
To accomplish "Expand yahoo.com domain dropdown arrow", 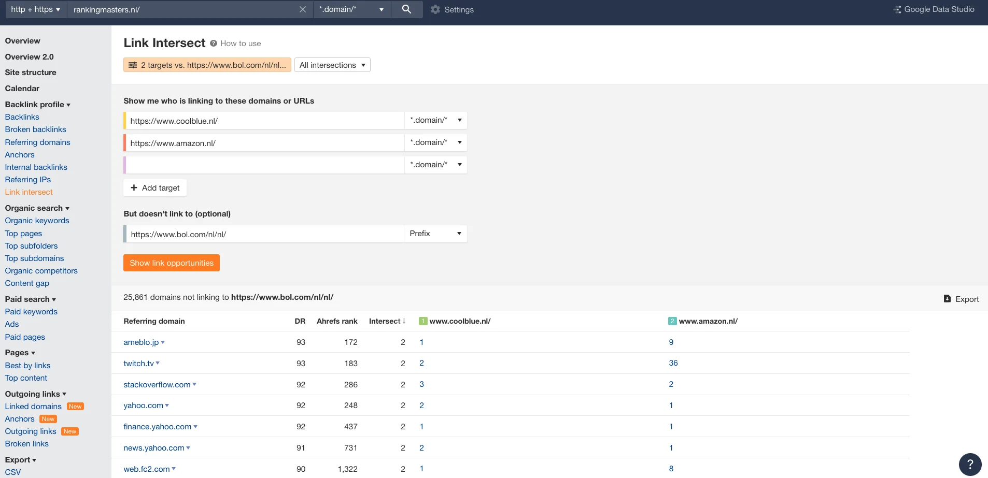I will (167, 405).
